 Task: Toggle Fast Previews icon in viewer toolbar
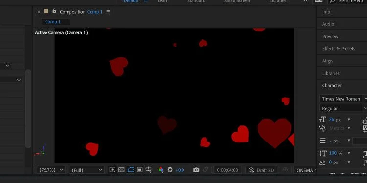tap(113, 170)
